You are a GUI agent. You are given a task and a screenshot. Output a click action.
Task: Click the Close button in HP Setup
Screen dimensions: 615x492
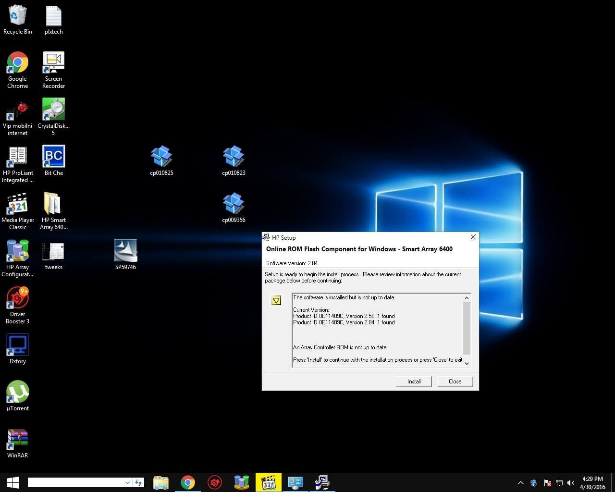click(x=455, y=381)
